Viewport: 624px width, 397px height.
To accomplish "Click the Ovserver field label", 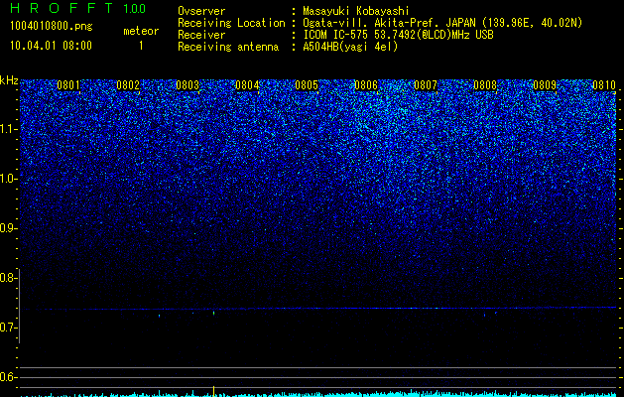I will point(201,11).
